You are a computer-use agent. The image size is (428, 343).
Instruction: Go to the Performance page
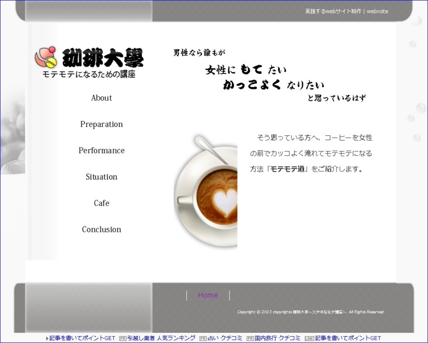pos(101,150)
